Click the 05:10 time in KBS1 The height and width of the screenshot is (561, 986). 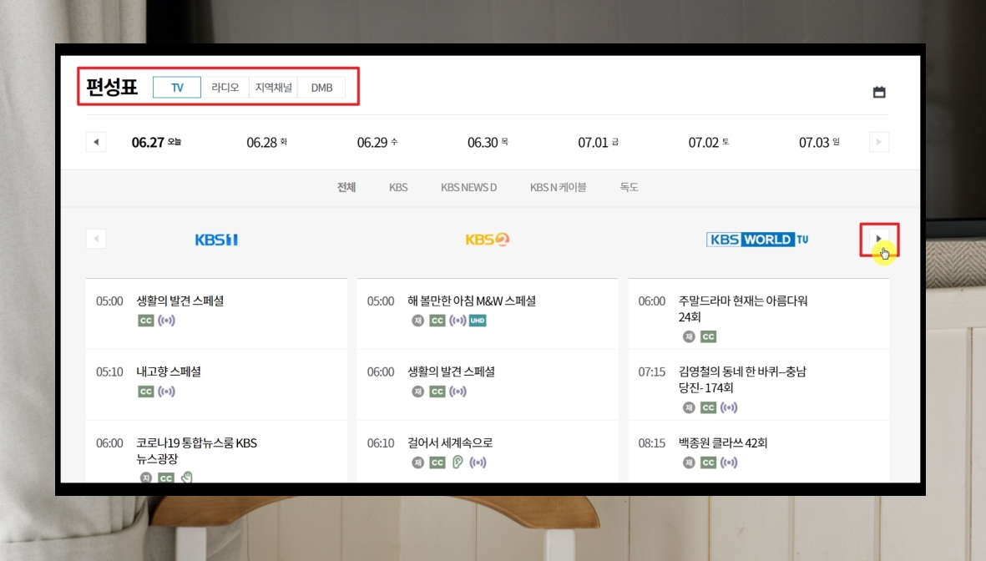[109, 372]
